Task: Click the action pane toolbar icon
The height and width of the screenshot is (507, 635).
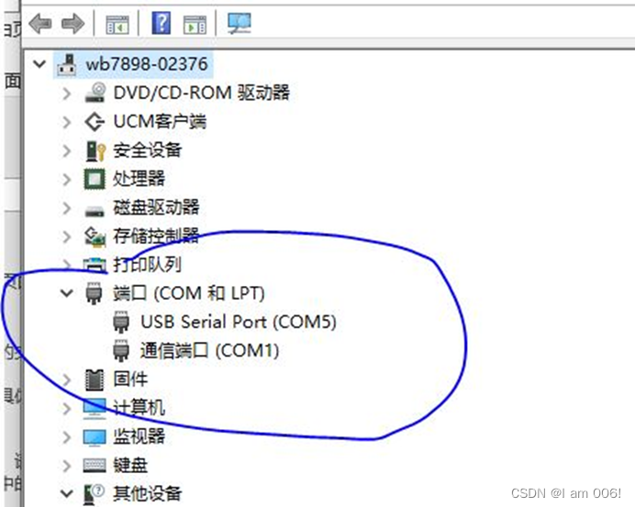Action: tap(195, 24)
